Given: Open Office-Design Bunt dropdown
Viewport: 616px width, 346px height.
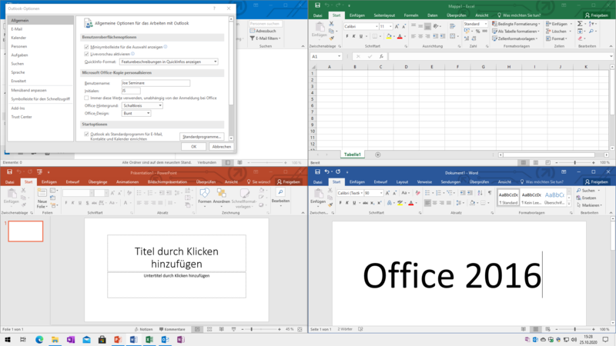Looking at the screenshot, I should [136, 113].
